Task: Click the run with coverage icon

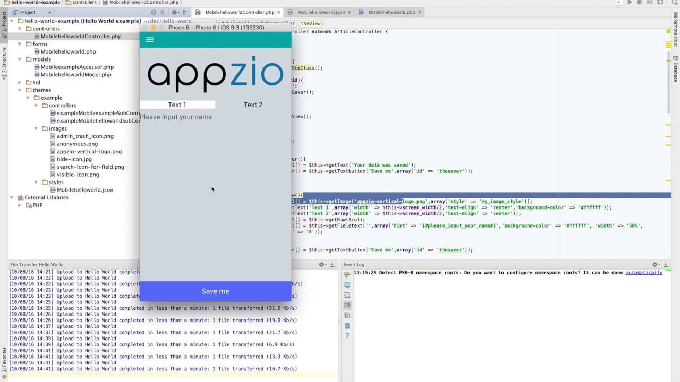Action: click(x=650, y=3)
